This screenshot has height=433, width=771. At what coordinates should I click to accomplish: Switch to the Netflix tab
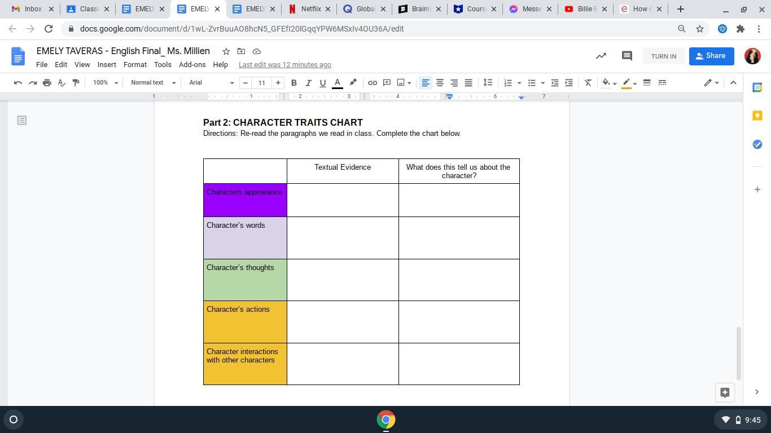click(308, 9)
